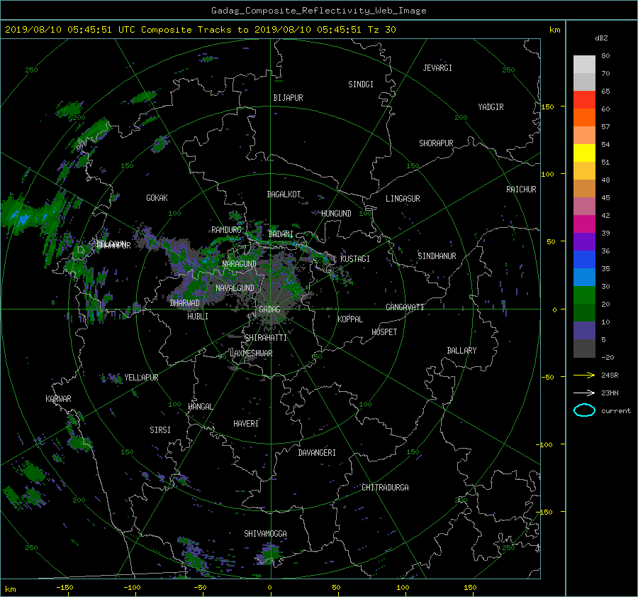Click the SINDHANUR city label
This screenshot has width=638, height=597.
(437, 256)
